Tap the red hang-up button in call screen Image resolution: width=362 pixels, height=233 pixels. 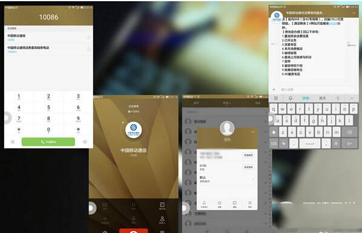pos(133,231)
